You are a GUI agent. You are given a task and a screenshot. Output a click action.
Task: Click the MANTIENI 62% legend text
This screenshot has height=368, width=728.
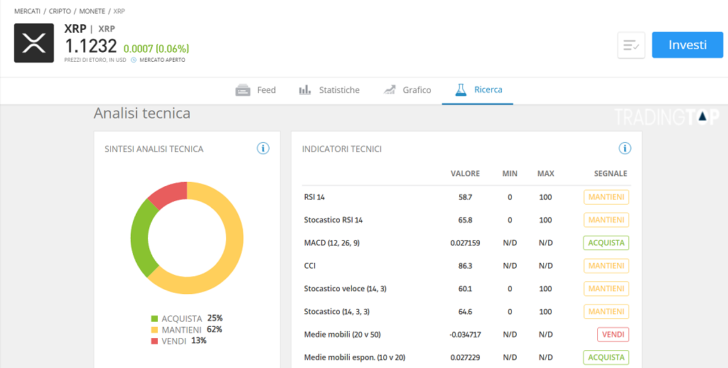(x=192, y=330)
